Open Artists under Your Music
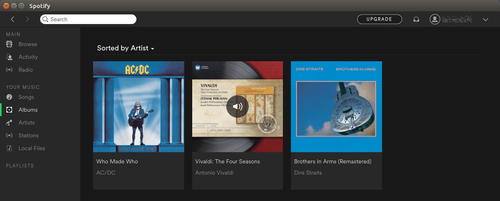Viewport: 500px width, 201px height. coord(26,123)
